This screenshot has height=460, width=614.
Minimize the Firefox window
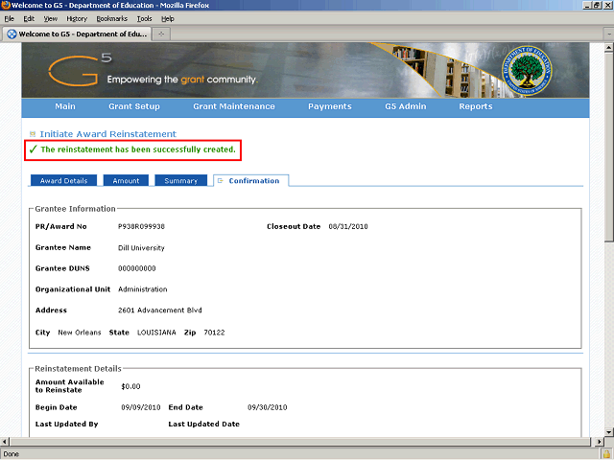587,5
